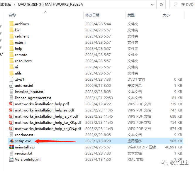Click the 81 KB size cell
The height and width of the screenshot is (171, 195).
click(177, 98)
